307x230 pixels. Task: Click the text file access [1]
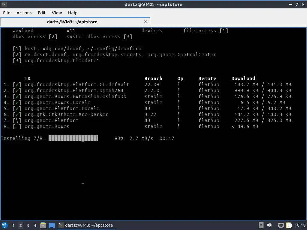(x=206, y=31)
